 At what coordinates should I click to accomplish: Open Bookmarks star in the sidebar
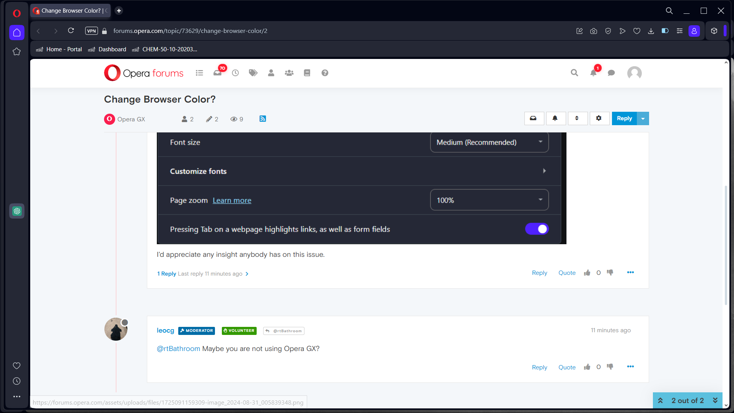coord(16,52)
